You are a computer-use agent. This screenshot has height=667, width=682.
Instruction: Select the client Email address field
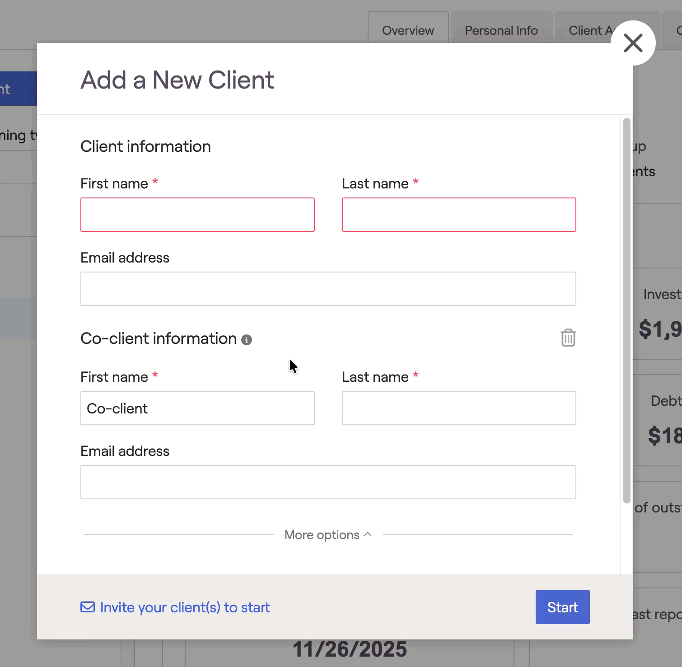328,289
